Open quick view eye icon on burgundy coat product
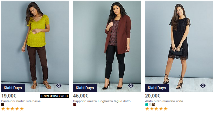Image resolution: width=214 pixels, height=116 pixels. [x=131, y=86]
